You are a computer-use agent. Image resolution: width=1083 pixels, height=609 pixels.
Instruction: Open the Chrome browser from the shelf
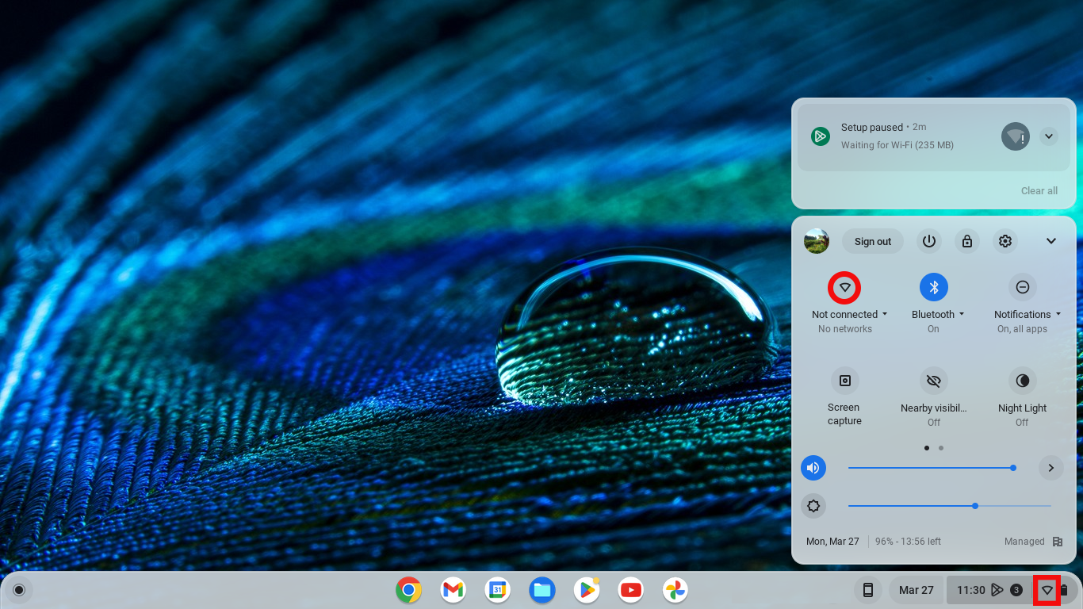point(408,590)
